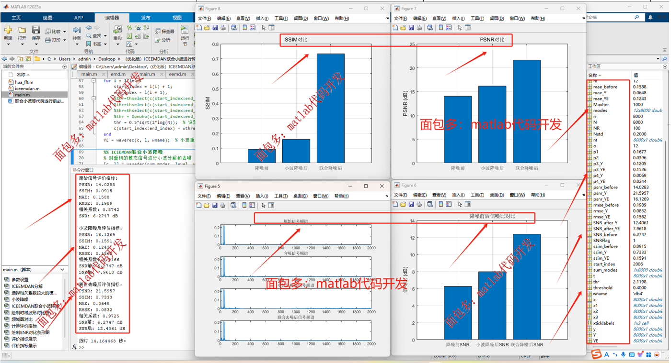Image resolution: width=671 pixels, height=363 pixels.
Task: Click Save icon in Figure 6 toolbar
Action: click(x=411, y=205)
